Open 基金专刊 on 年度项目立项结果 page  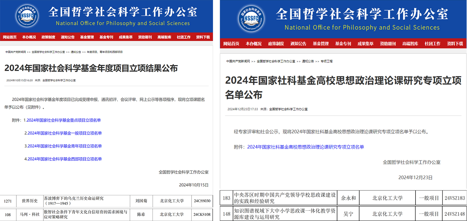click(106, 37)
